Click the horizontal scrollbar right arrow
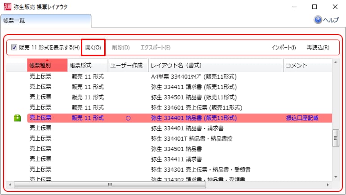346x195 pixels. pyautogui.click(x=328, y=185)
